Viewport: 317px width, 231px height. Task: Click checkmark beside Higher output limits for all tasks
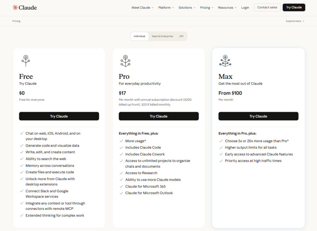click(x=221, y=148)
